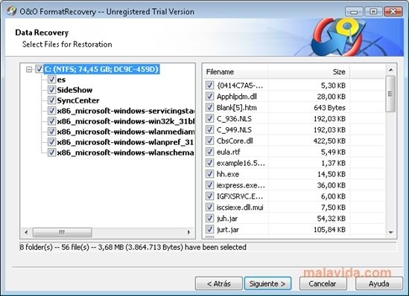Uncheck the {0414C7A5-... file checkbox
Screen dimensions: 409x296
pos(210,85)
